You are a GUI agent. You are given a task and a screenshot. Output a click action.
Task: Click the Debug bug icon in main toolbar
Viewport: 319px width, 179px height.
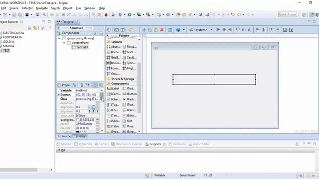pos(120,14)
